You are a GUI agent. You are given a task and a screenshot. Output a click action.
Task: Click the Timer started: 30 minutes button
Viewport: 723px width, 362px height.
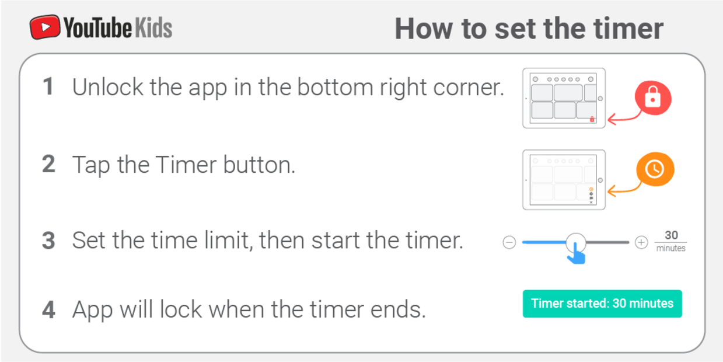point(602,304)
